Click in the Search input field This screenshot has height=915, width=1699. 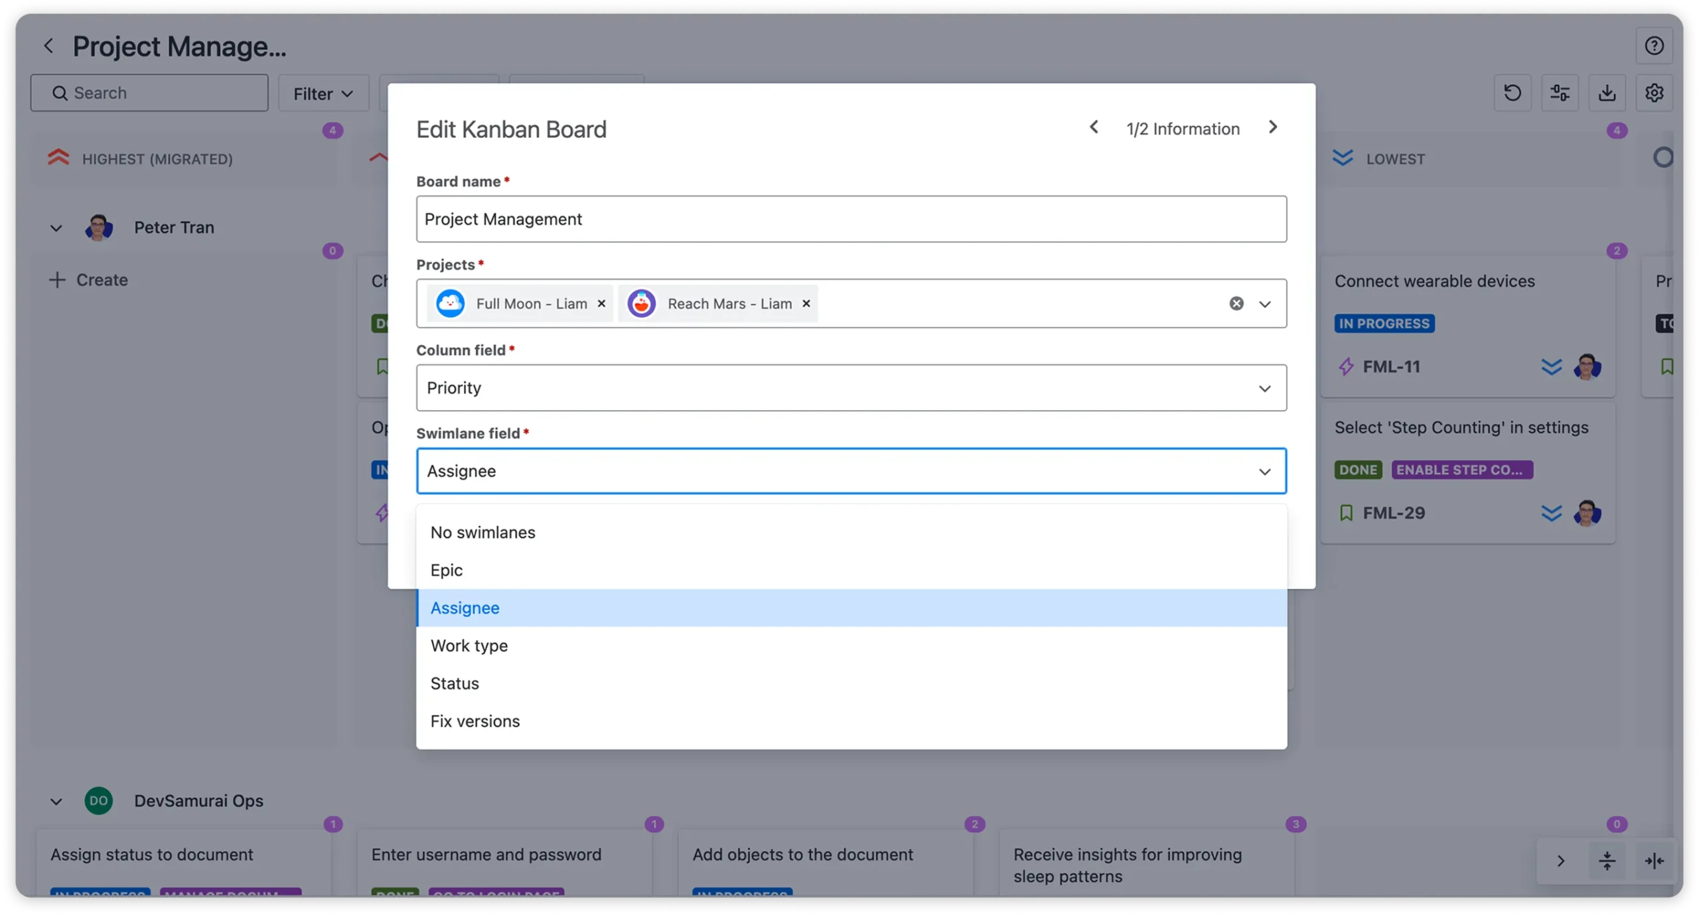(149, 93)
